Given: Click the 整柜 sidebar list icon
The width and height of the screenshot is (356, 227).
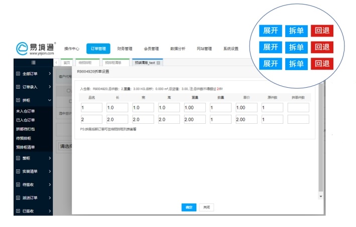Looking at the screenshot, I should tap(18, 158).
